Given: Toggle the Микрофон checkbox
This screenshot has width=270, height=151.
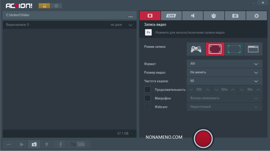Looking at the screenshot, I should click(148, 98).
